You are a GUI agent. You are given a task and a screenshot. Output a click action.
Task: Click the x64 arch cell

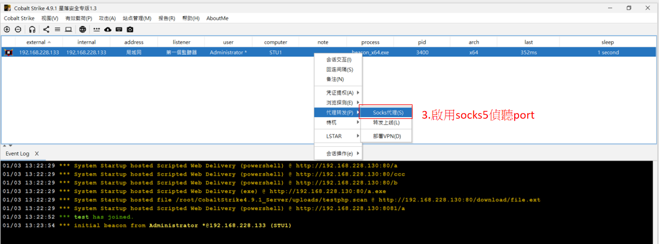point(473,52)
